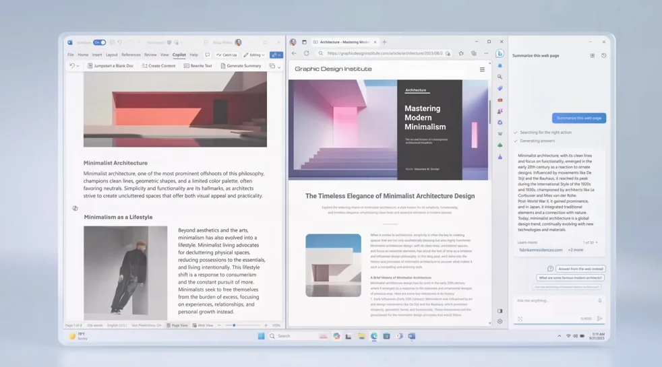Screen dimensions: 662x367
Task: Refresh the browser page
Action: (306, 53)
